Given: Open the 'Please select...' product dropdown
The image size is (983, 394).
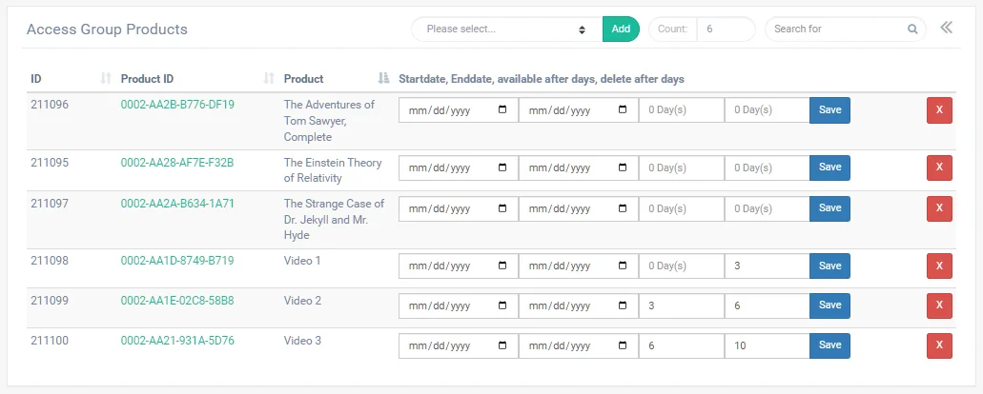Looking at the screenshot, I should pos(506,29).
